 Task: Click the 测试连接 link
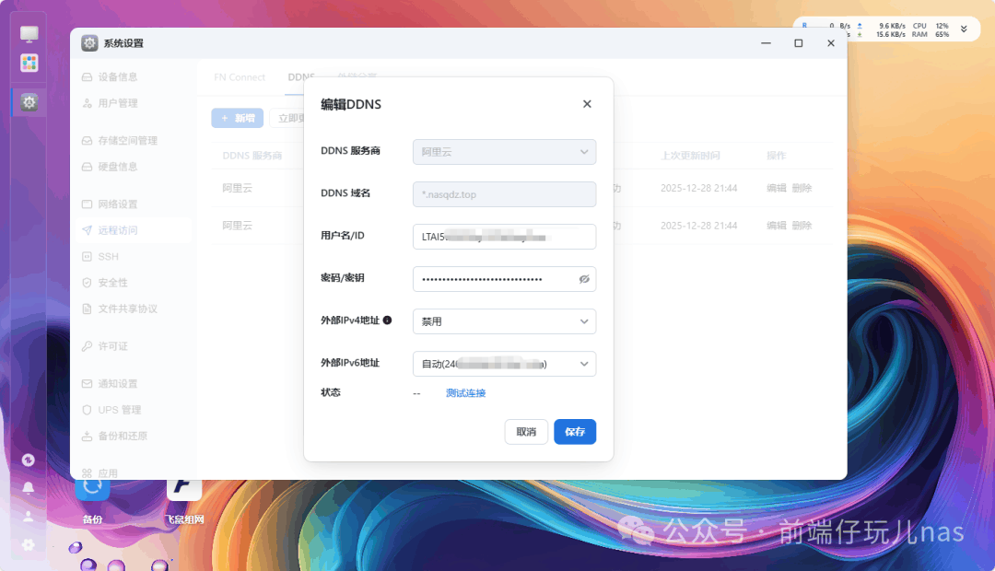point(465,393)
